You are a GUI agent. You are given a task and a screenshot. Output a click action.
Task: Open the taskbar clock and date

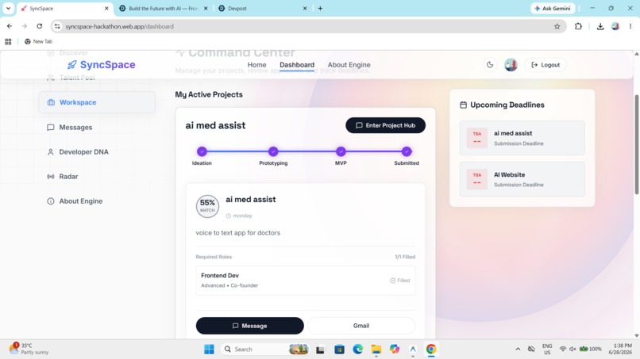(620, 349)
